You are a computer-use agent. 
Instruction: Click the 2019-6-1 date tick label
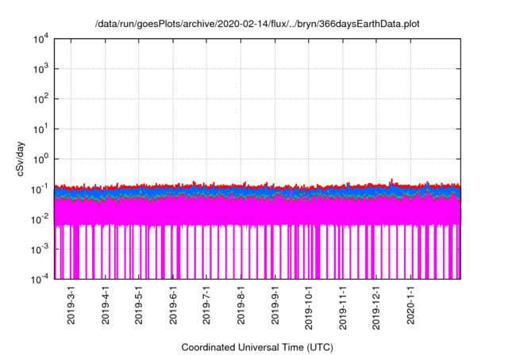(x=173, y=304)
